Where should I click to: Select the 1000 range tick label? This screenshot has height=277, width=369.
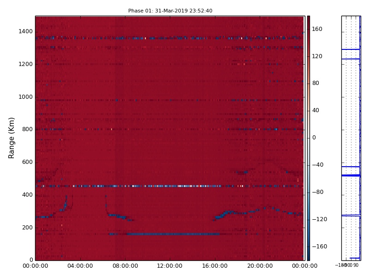pos(26,97)
